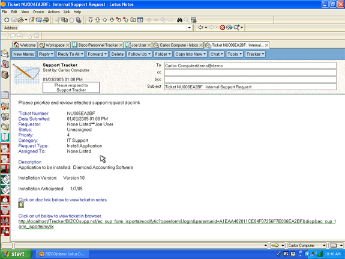The width and height of the screenshot is (345, 259).
Task: Open the localhost Tracker ticket URL link
Action: pos(177,224)
